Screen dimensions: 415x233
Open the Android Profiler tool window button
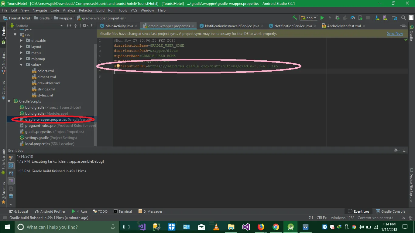point(50,211)
